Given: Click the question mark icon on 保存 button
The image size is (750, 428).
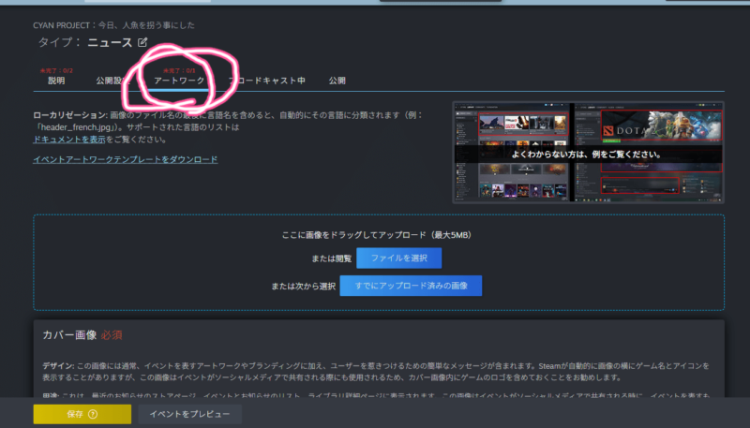Looking at the screenshot, I should (x=93, y=413).
